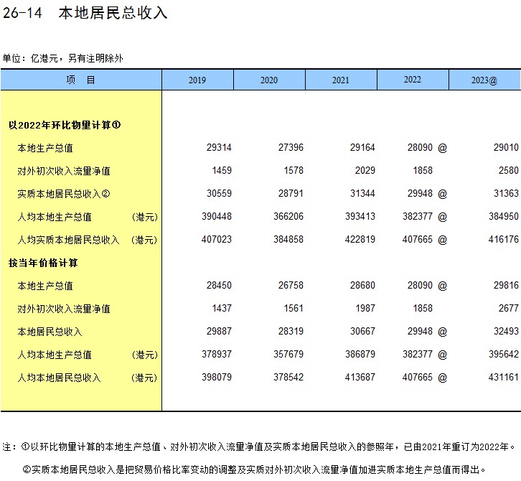Click the value 413687
521x481 pixels.
(x=360, y=378)
